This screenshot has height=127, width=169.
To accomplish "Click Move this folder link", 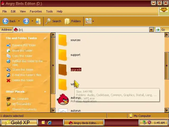I will pos(22,51).
